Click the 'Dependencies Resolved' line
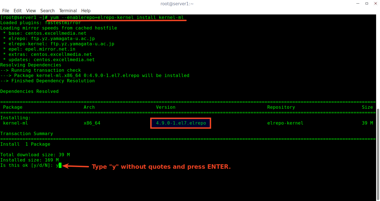 29,91
